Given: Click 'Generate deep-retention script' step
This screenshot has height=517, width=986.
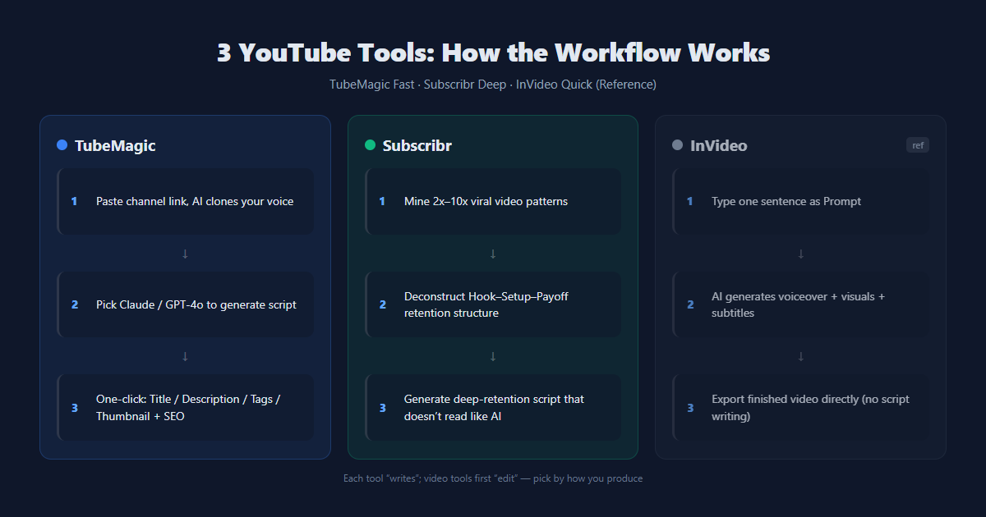Looking at the screenshot, I should click(493, 408).
